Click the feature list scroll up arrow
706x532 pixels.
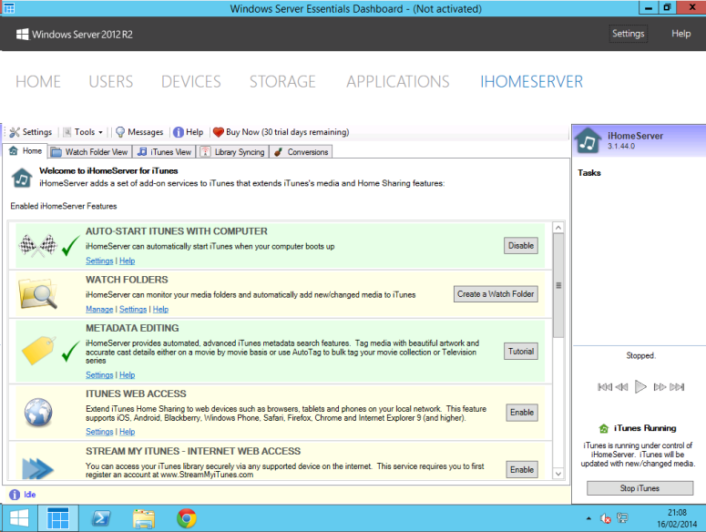(558, 228)
